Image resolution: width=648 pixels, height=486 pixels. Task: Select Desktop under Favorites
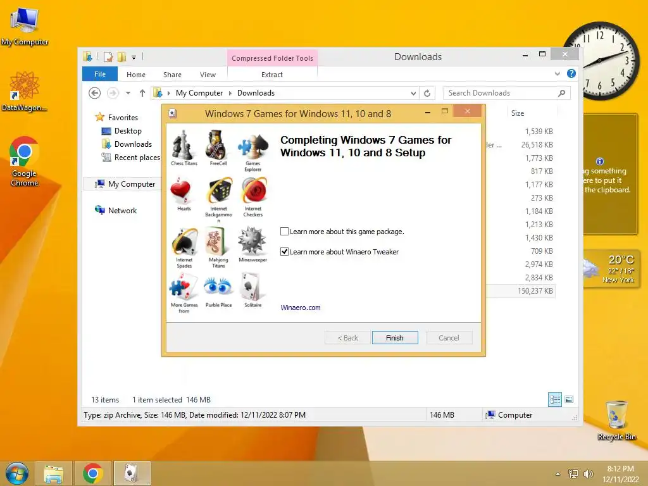tap(128, 131)
